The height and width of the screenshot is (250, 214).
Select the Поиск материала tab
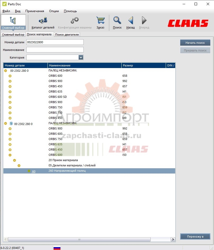pos(39,34)
